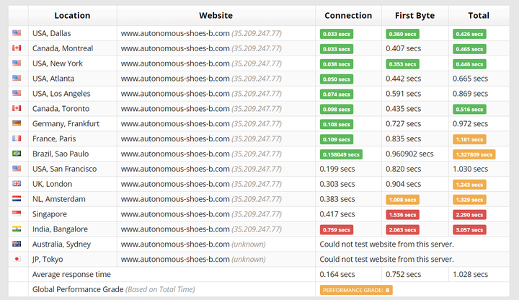Click Bangalore total badge 3.057 secs

[x=469, y=230]
